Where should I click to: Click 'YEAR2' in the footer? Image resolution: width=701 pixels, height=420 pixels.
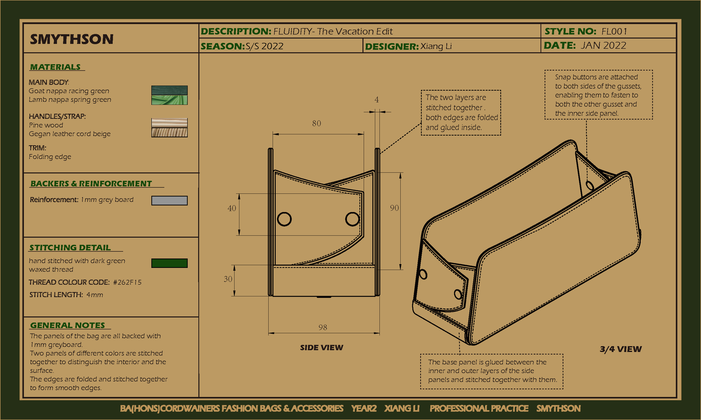[364, 409]
